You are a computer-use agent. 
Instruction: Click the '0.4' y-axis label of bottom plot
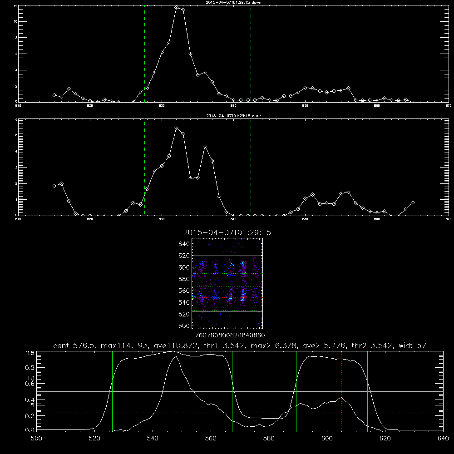click(30, 400)
